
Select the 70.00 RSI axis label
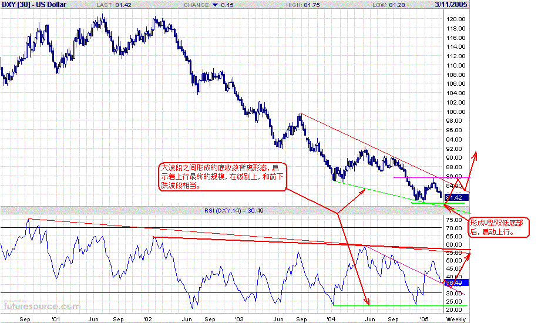454,228
